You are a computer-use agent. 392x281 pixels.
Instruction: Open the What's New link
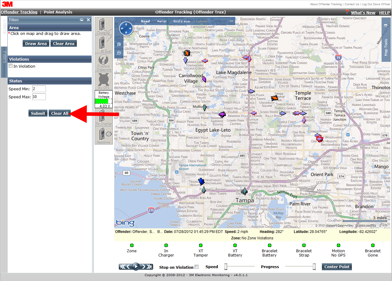click(x=363, y=13)
